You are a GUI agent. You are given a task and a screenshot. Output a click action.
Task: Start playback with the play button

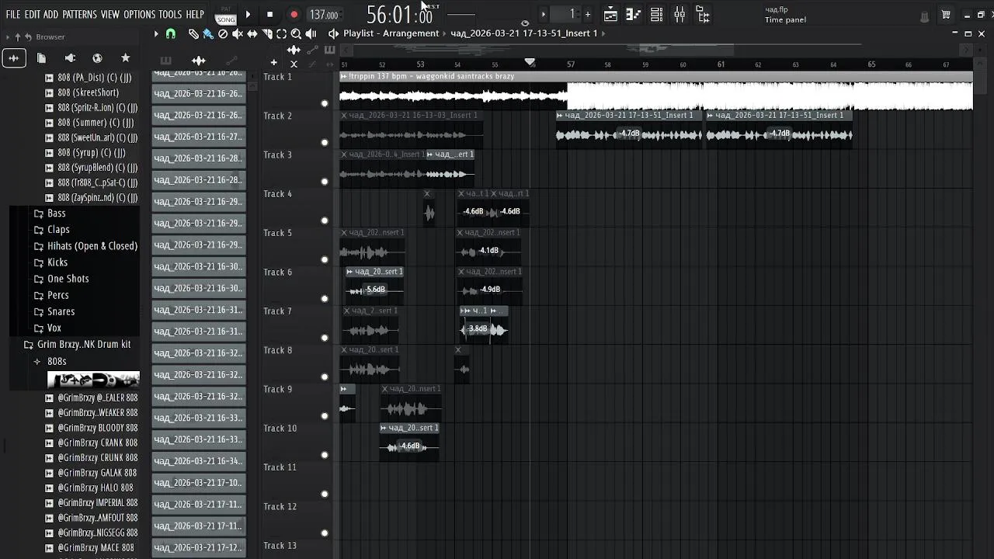click(248, 14)
